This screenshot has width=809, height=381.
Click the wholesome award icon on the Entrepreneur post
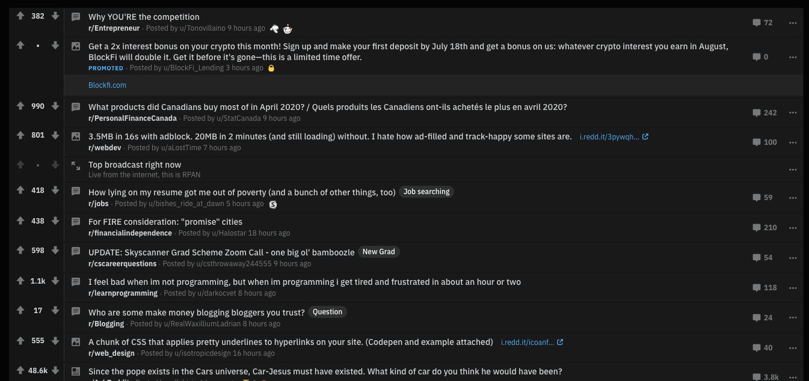point(274,28)
